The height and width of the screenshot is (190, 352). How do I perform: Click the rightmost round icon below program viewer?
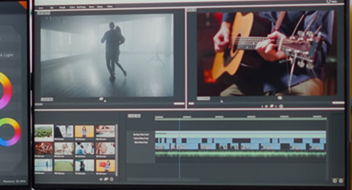click(x=281, y=106)
